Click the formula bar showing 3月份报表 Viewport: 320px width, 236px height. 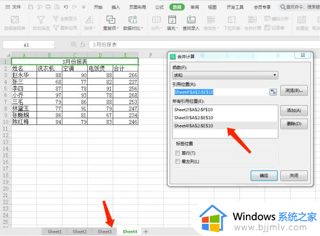coord(204,45)
